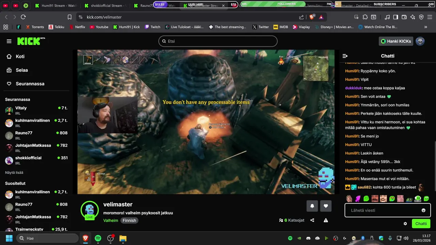The height and width of the screenshot is (245, 436).
Task: Open followed channel Vitaly
Action: tap(36, 110)
